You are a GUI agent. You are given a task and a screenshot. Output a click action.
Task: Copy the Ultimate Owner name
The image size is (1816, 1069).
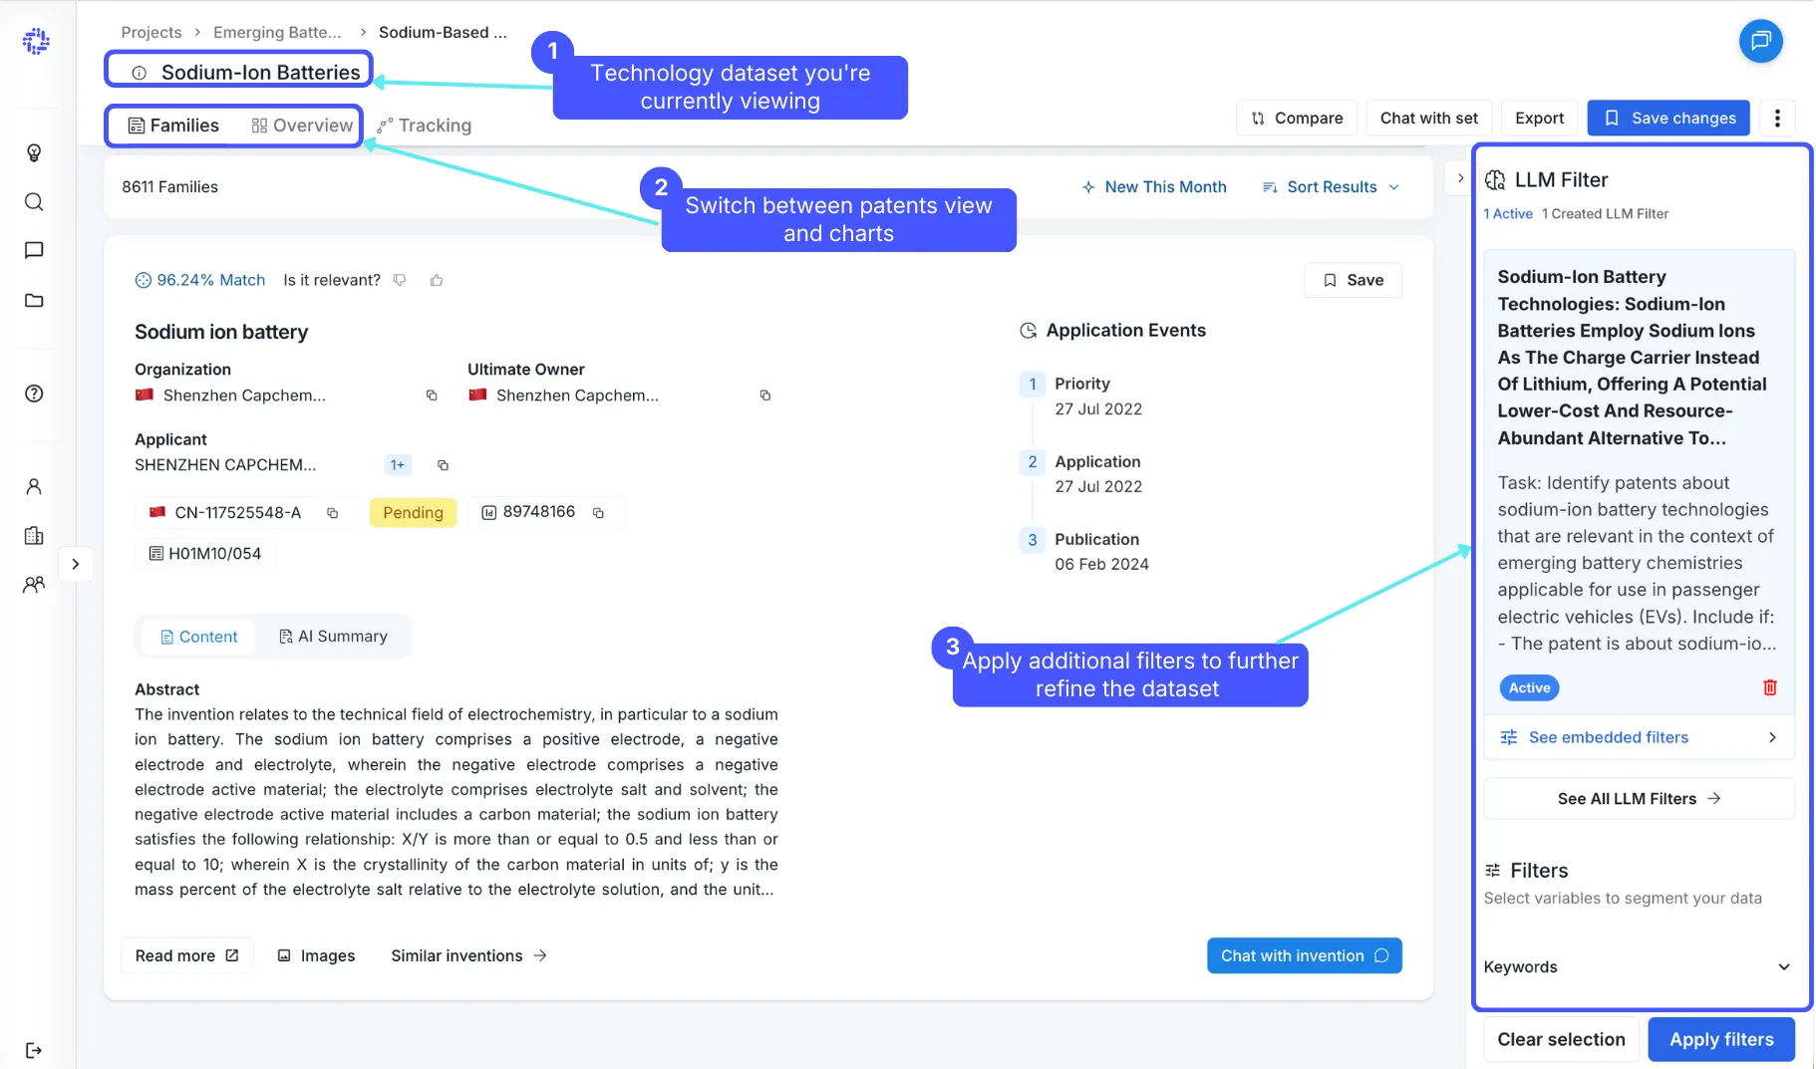[765, 396]
